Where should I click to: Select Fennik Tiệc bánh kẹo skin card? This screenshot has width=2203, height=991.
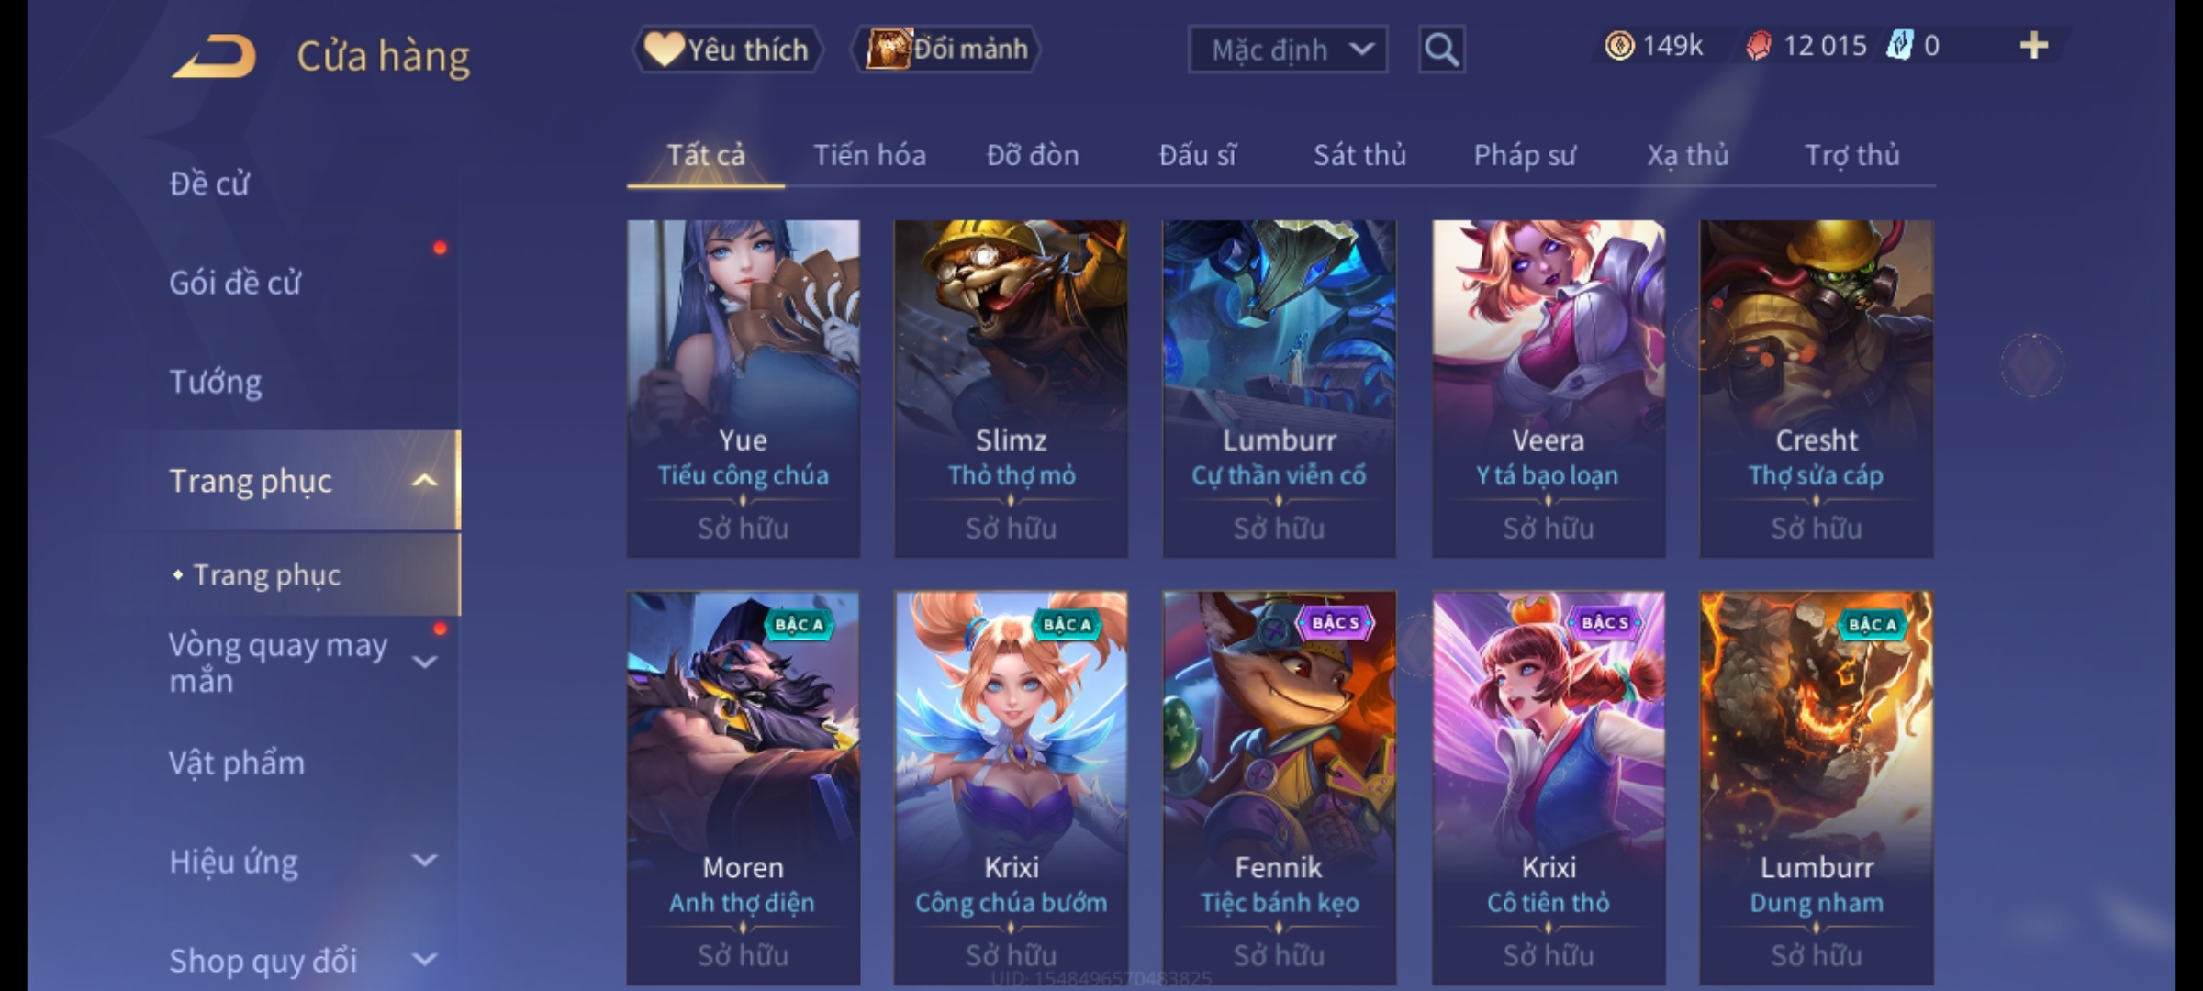[1280, 787]
